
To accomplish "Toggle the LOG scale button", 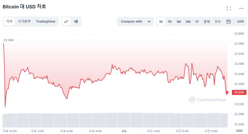I will pos(241,22).
